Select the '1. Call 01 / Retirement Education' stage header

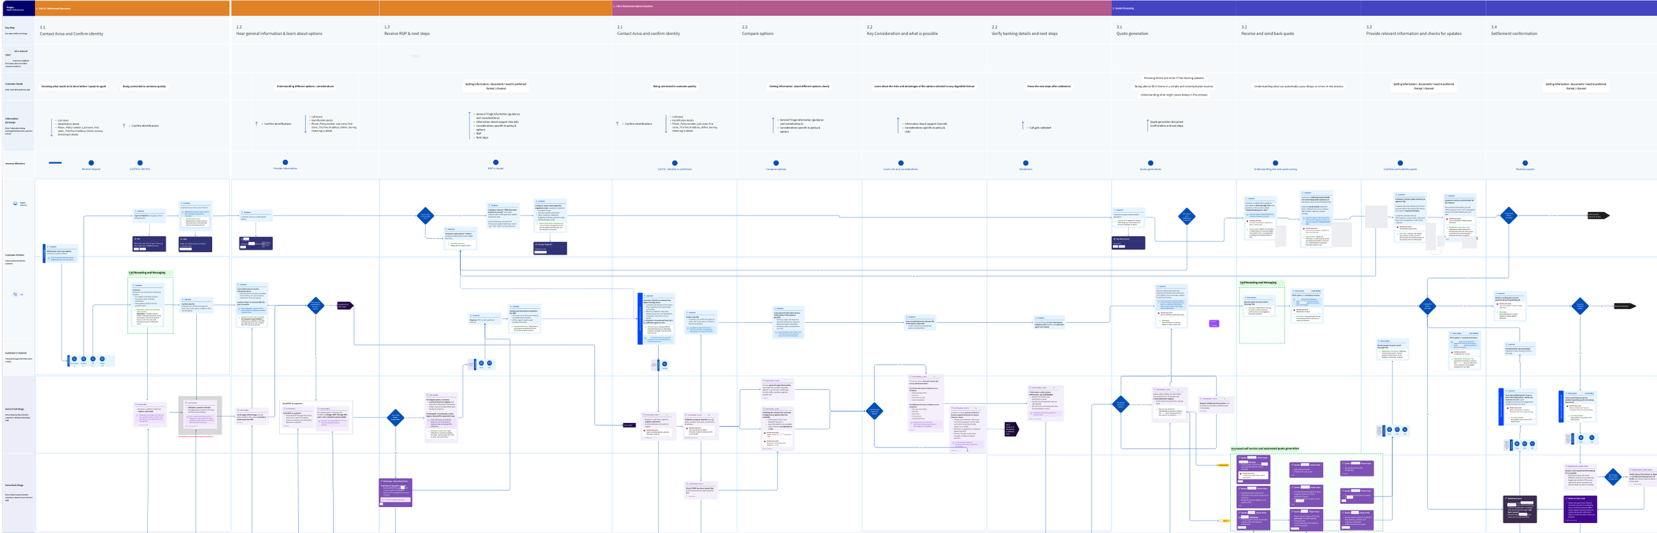click(133, 8)
